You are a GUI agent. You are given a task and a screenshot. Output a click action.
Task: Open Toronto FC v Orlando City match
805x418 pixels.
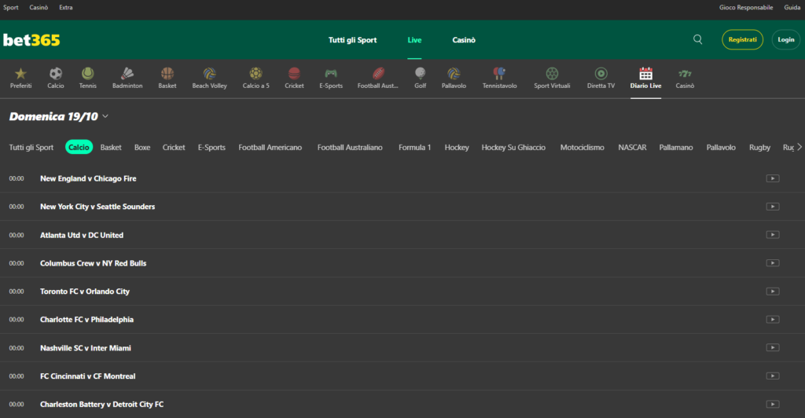point(85,291)
